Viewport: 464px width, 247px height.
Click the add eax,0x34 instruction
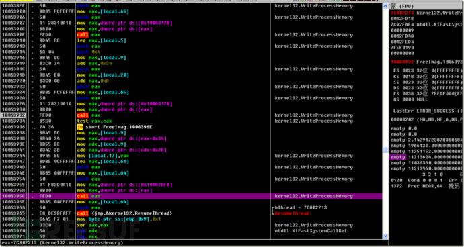click(94, 63)
